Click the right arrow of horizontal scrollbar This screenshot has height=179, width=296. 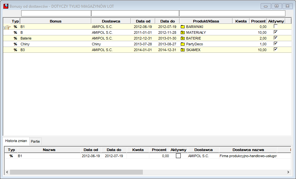pyautogui.click(x=288, y=172)
